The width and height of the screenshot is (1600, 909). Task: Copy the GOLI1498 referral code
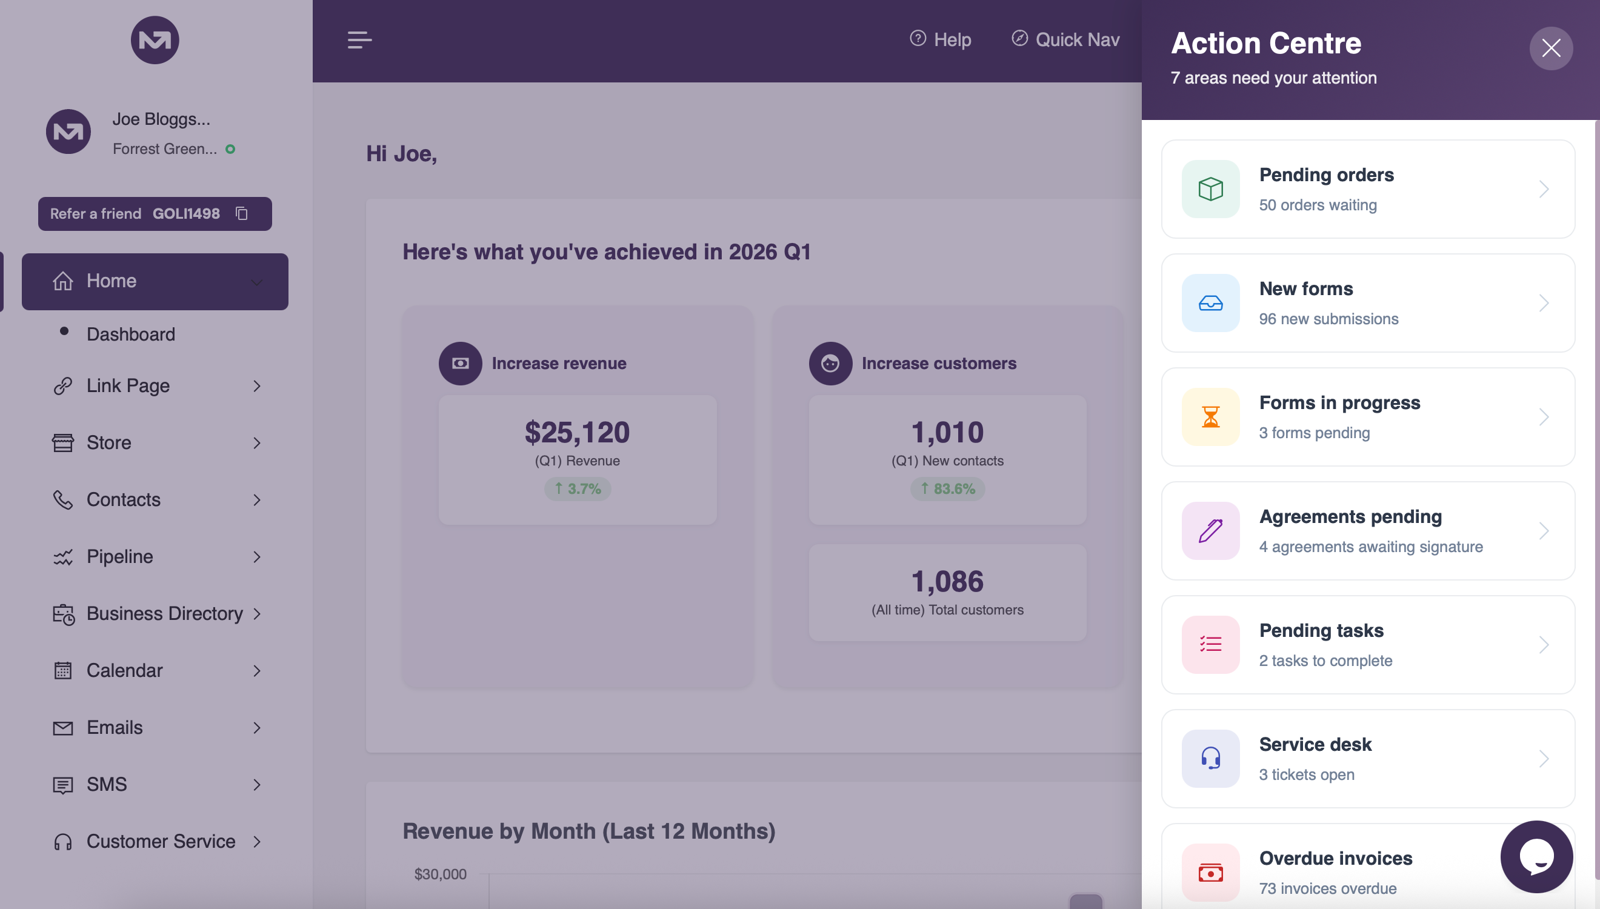(x=242, y=213)
